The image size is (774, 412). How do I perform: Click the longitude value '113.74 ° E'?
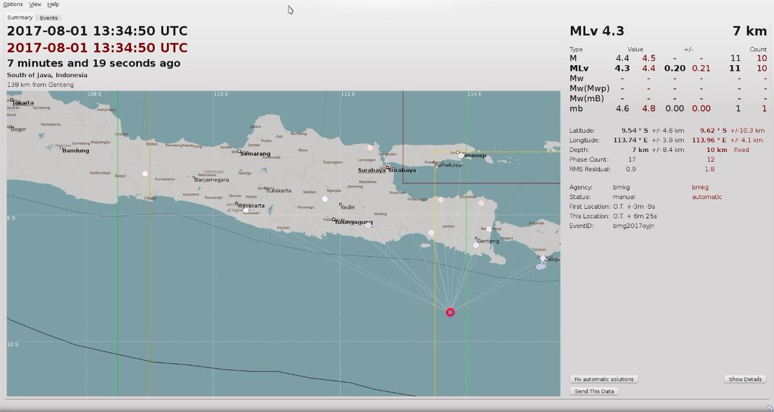(x=630, y=140)
